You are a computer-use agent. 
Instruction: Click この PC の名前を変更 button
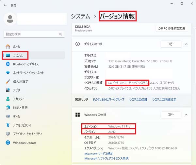(171, 28)
